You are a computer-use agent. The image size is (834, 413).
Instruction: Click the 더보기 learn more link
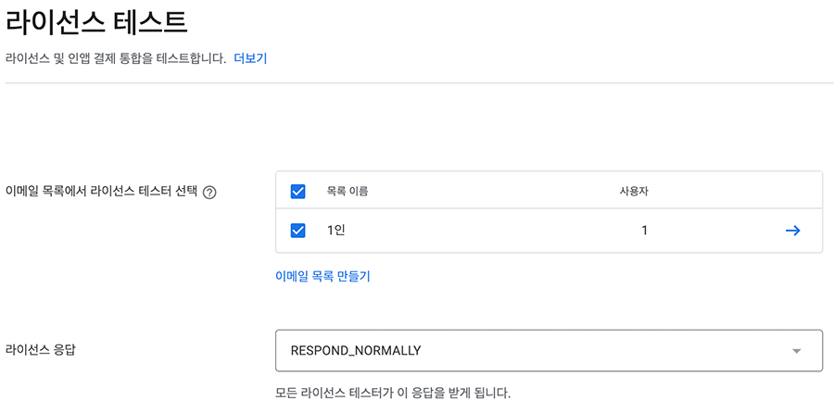click(x=250, y=57)
